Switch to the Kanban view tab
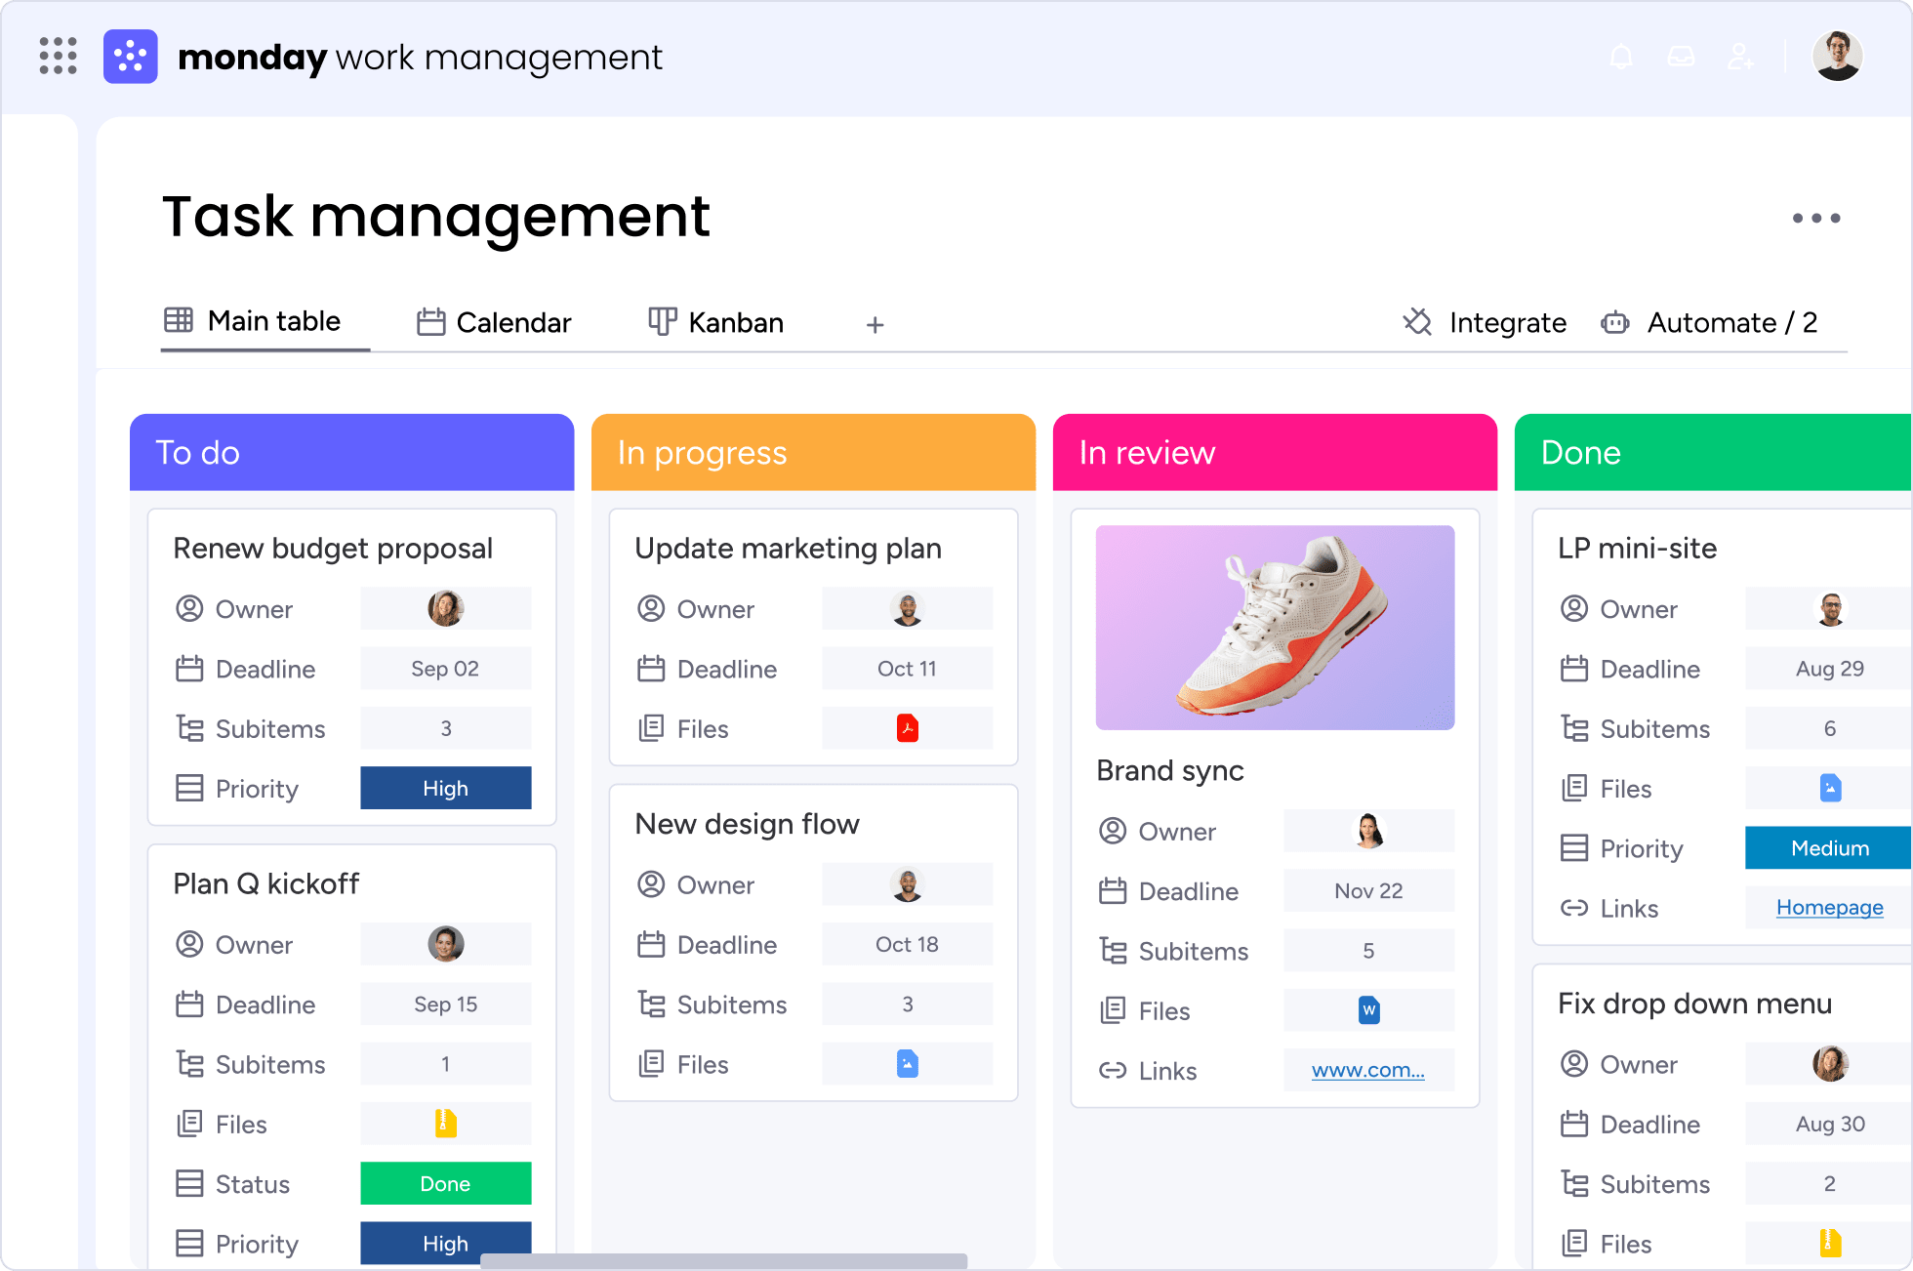 [715, 322]
